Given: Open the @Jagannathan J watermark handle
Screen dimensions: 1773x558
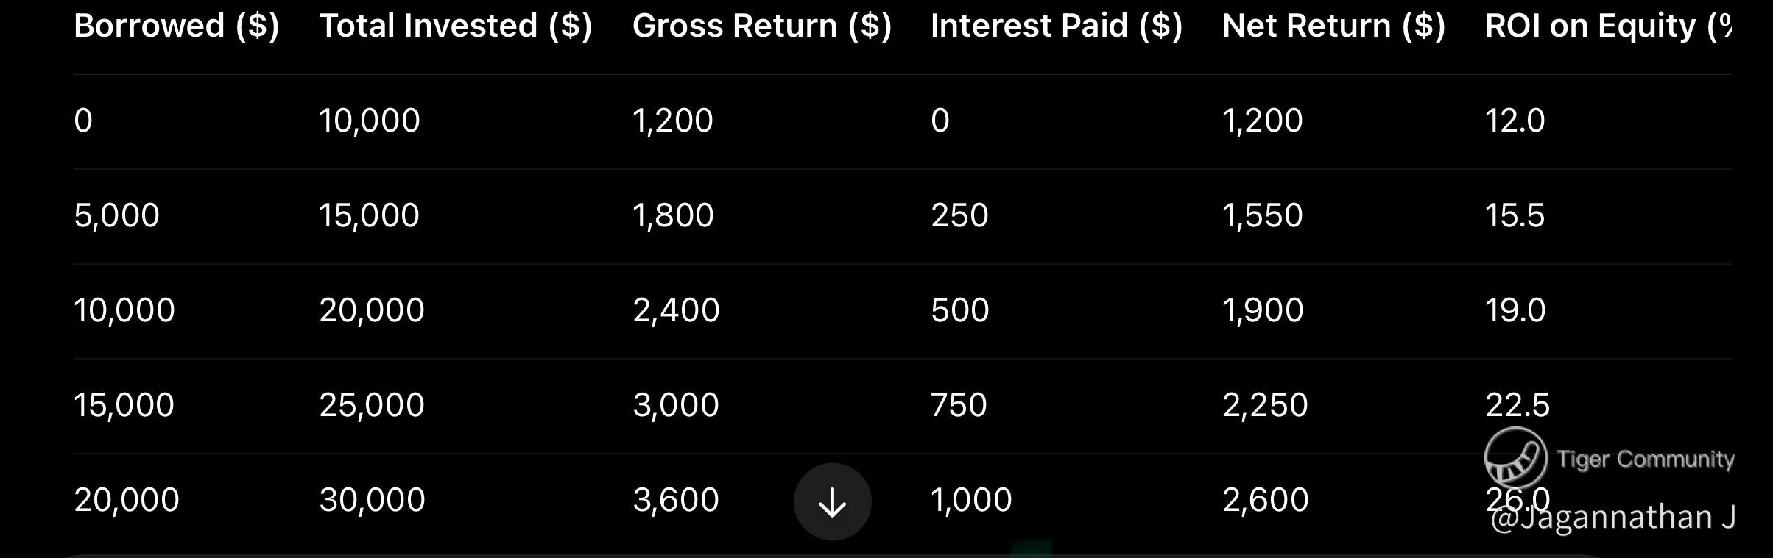Looking at the screenshot, I should (1612, 517).
